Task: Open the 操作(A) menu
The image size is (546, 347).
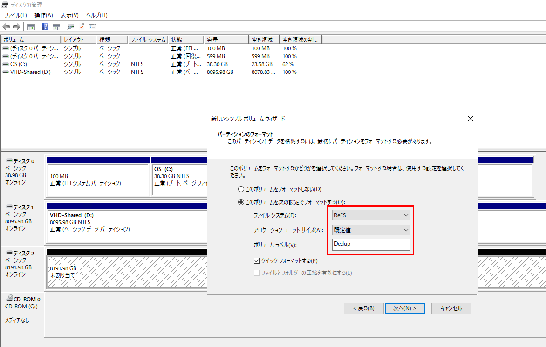Action: (44, 15)
